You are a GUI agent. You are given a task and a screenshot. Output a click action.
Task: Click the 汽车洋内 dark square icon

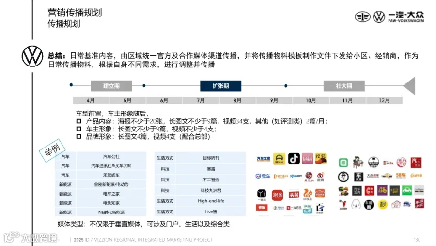[x=357, y=191]
